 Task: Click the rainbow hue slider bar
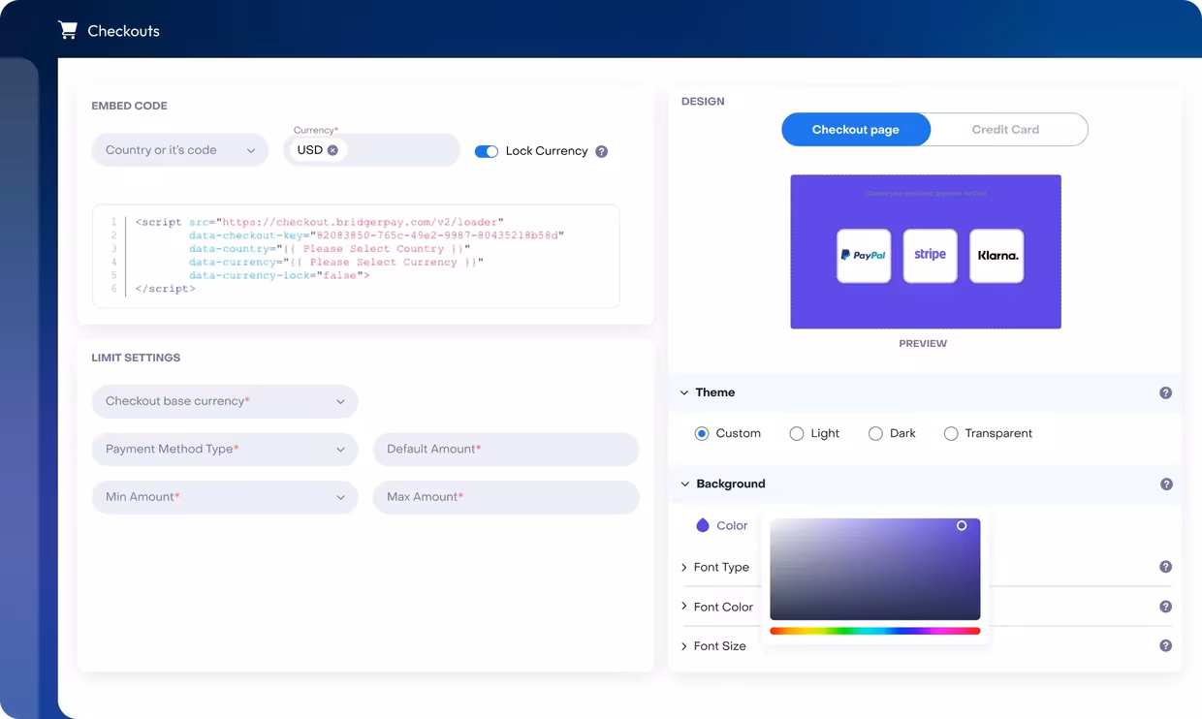click(x=875, y=631)
